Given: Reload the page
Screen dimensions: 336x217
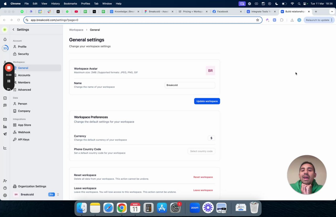Looking at the screenshot, I should 18,20.
